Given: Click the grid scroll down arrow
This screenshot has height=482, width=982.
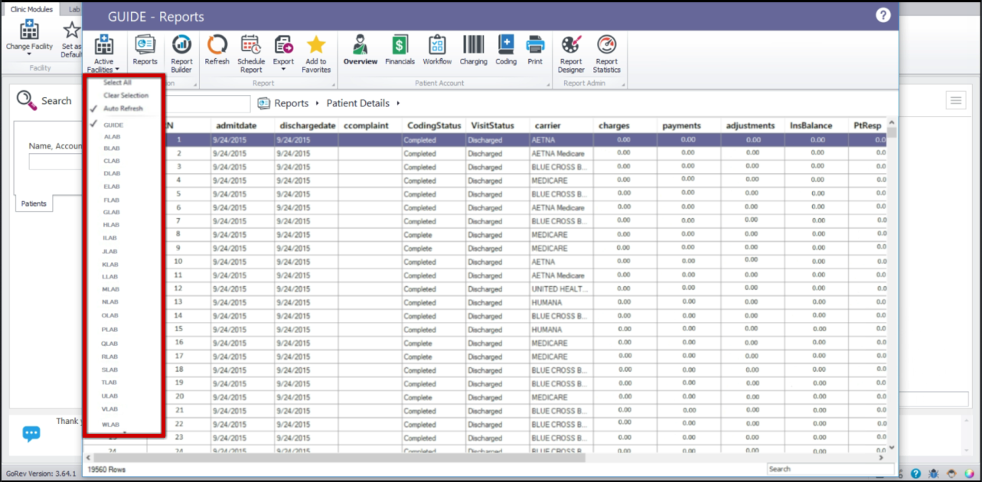Looking at the screenshot, I should click(892, 448).
